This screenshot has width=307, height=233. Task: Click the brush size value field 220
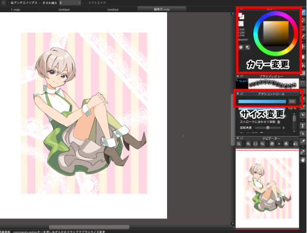pyautogui.click(x=292, y=101)
